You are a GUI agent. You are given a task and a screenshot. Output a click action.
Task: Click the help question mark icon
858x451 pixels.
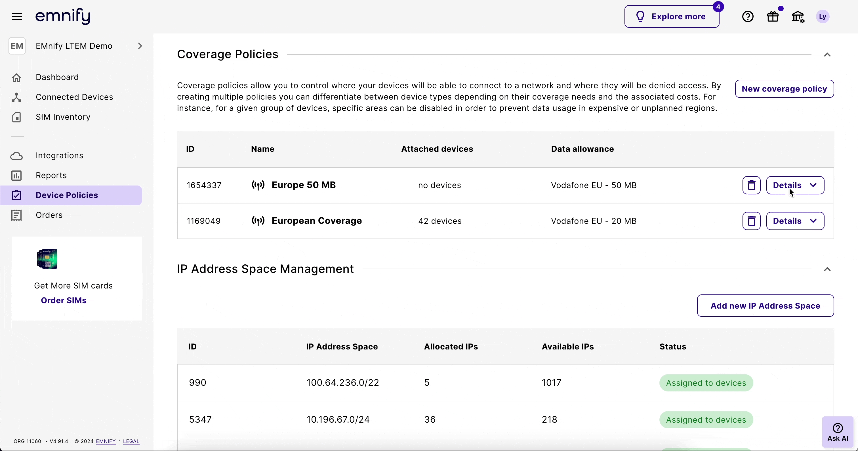point(748,16)
